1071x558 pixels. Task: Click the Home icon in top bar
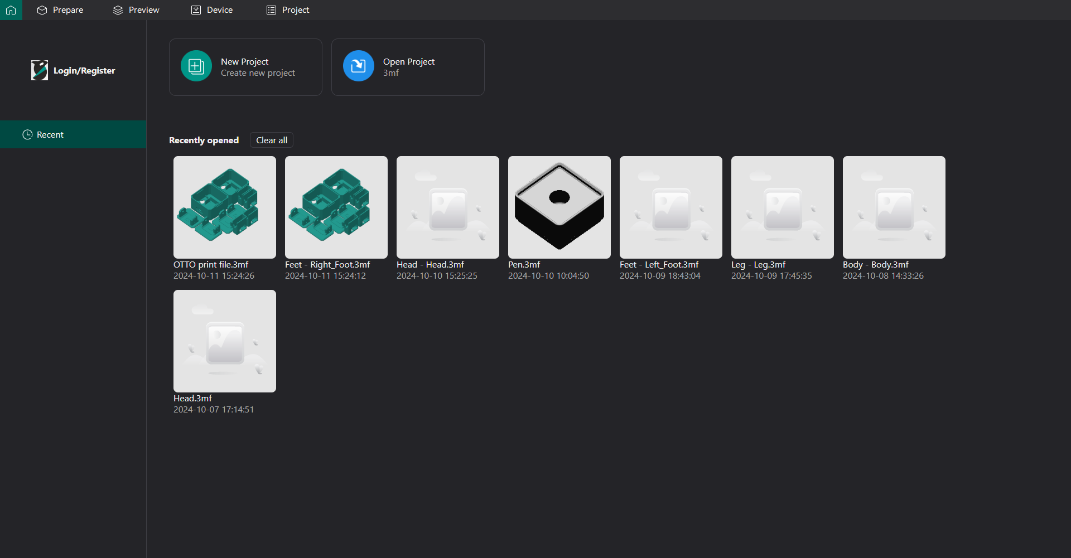click(11, 10)
